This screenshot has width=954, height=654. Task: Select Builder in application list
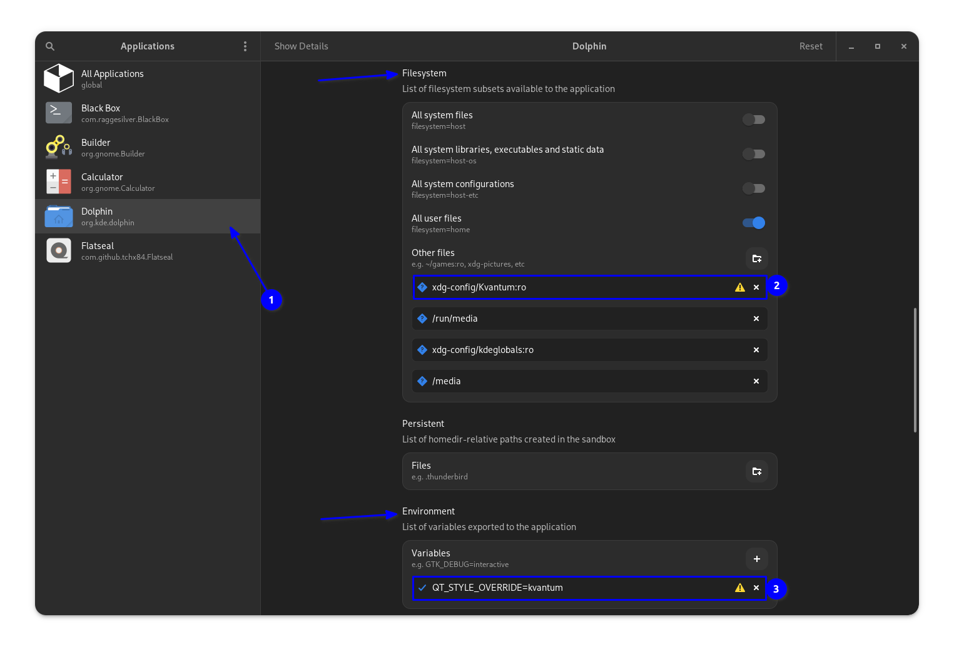pyautogui.click(x=148, y=147)
